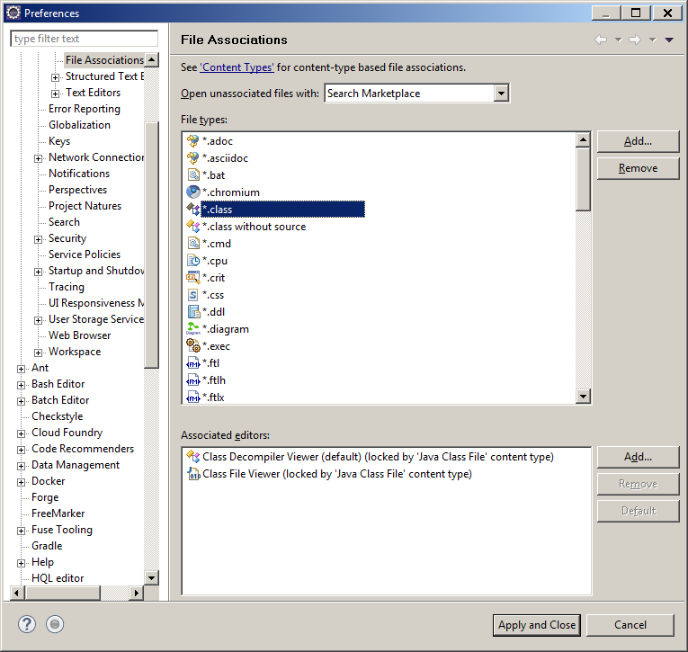Select Web Browser in preferences tree
Screen dimensions: 688x652
(x=79, y=335)
